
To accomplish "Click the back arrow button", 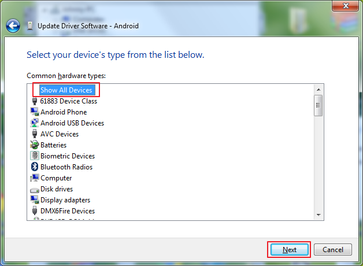I will 13,25.
